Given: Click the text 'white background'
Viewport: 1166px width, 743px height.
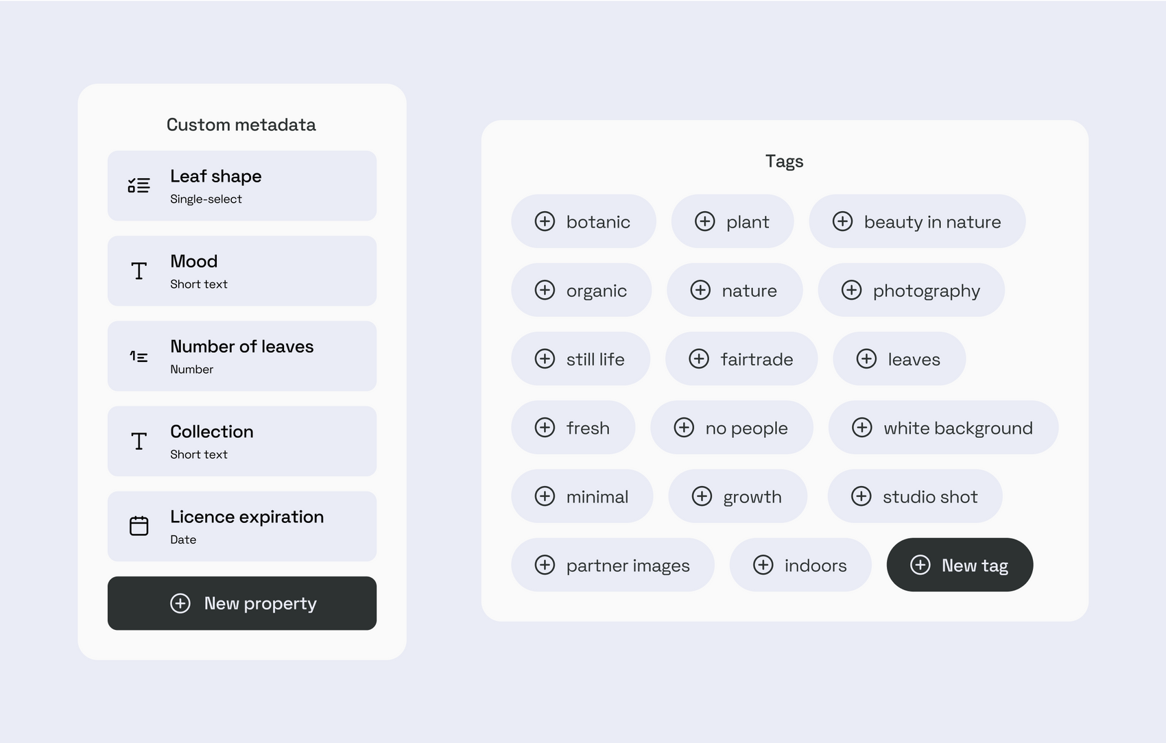Looking at the screenshot, I should (x=958, y=428).
